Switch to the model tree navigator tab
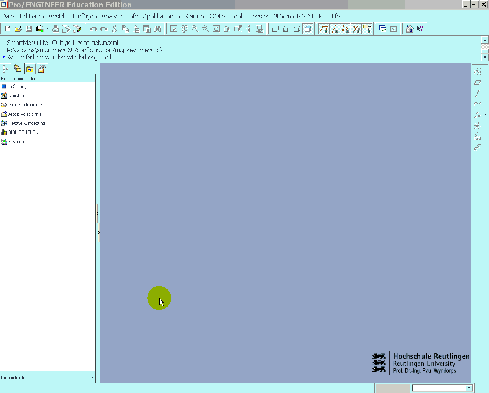Image resolution: width=489 pixels, height=393 pixels. (5, 69)
